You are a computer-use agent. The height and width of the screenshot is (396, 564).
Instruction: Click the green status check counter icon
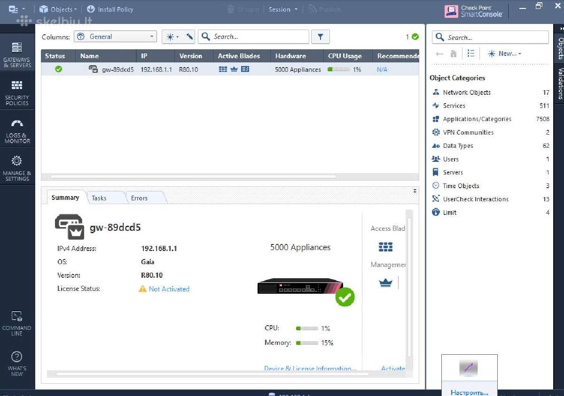(415, 37)
